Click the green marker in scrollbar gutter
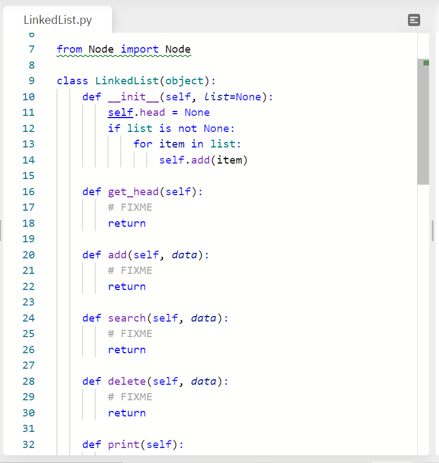This screenshot has height=463, width=439. (x=426, y=63)
